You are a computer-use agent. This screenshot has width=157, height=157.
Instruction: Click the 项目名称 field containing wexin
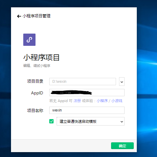coord(87,110)
